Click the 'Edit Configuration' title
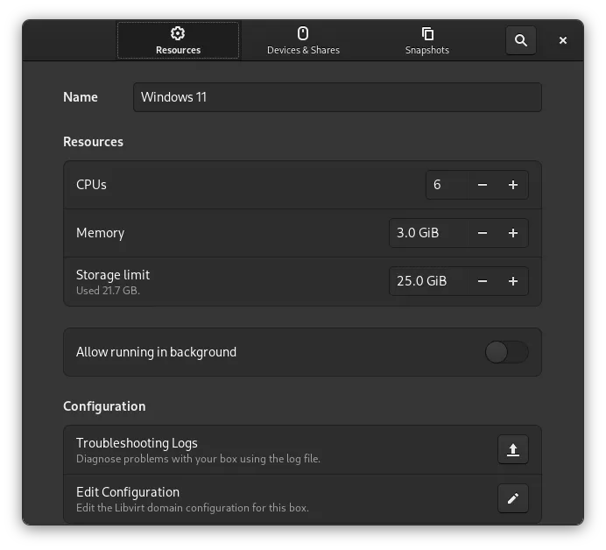The height and width of the screenshot is (550, 606). (x=128, y=492)
